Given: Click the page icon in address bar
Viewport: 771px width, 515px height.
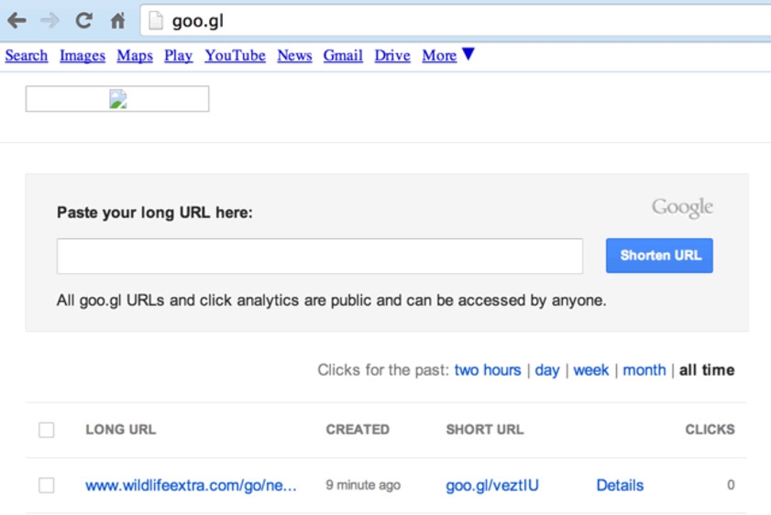Looking at the screenshot, I should tap(156, 20).
